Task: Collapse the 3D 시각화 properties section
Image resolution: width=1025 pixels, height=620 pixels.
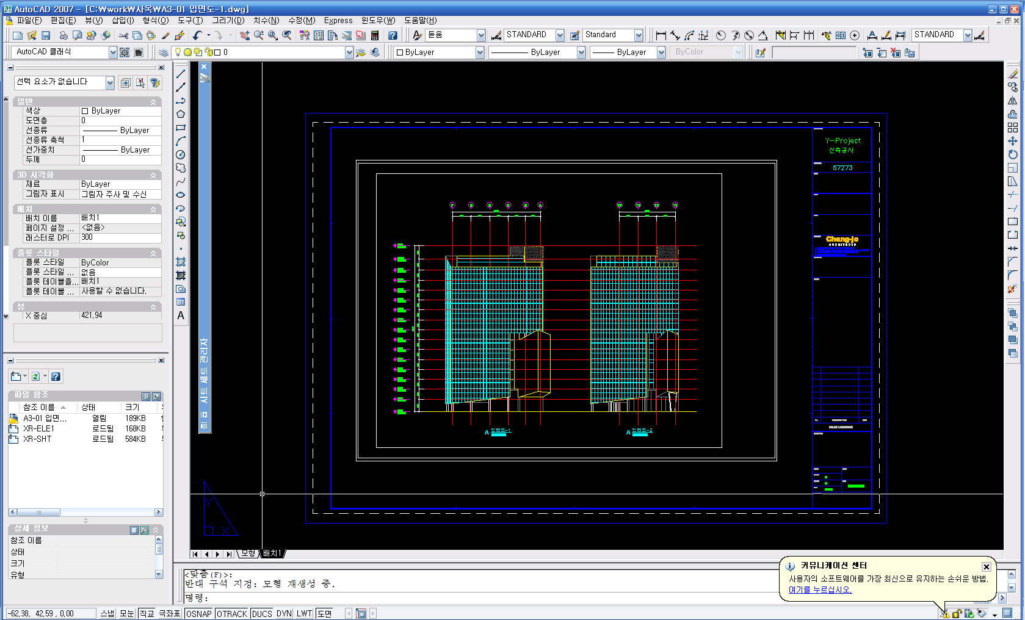Action: pos(153,175)
